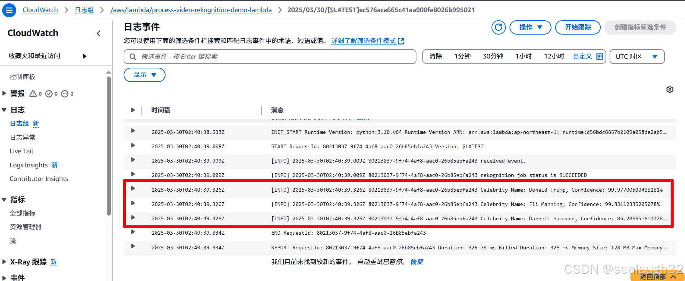Click the search magnifier icon
Screen dimensions: 685x281
(133, 57)
